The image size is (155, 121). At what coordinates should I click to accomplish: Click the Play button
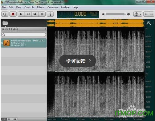(21, 14)
